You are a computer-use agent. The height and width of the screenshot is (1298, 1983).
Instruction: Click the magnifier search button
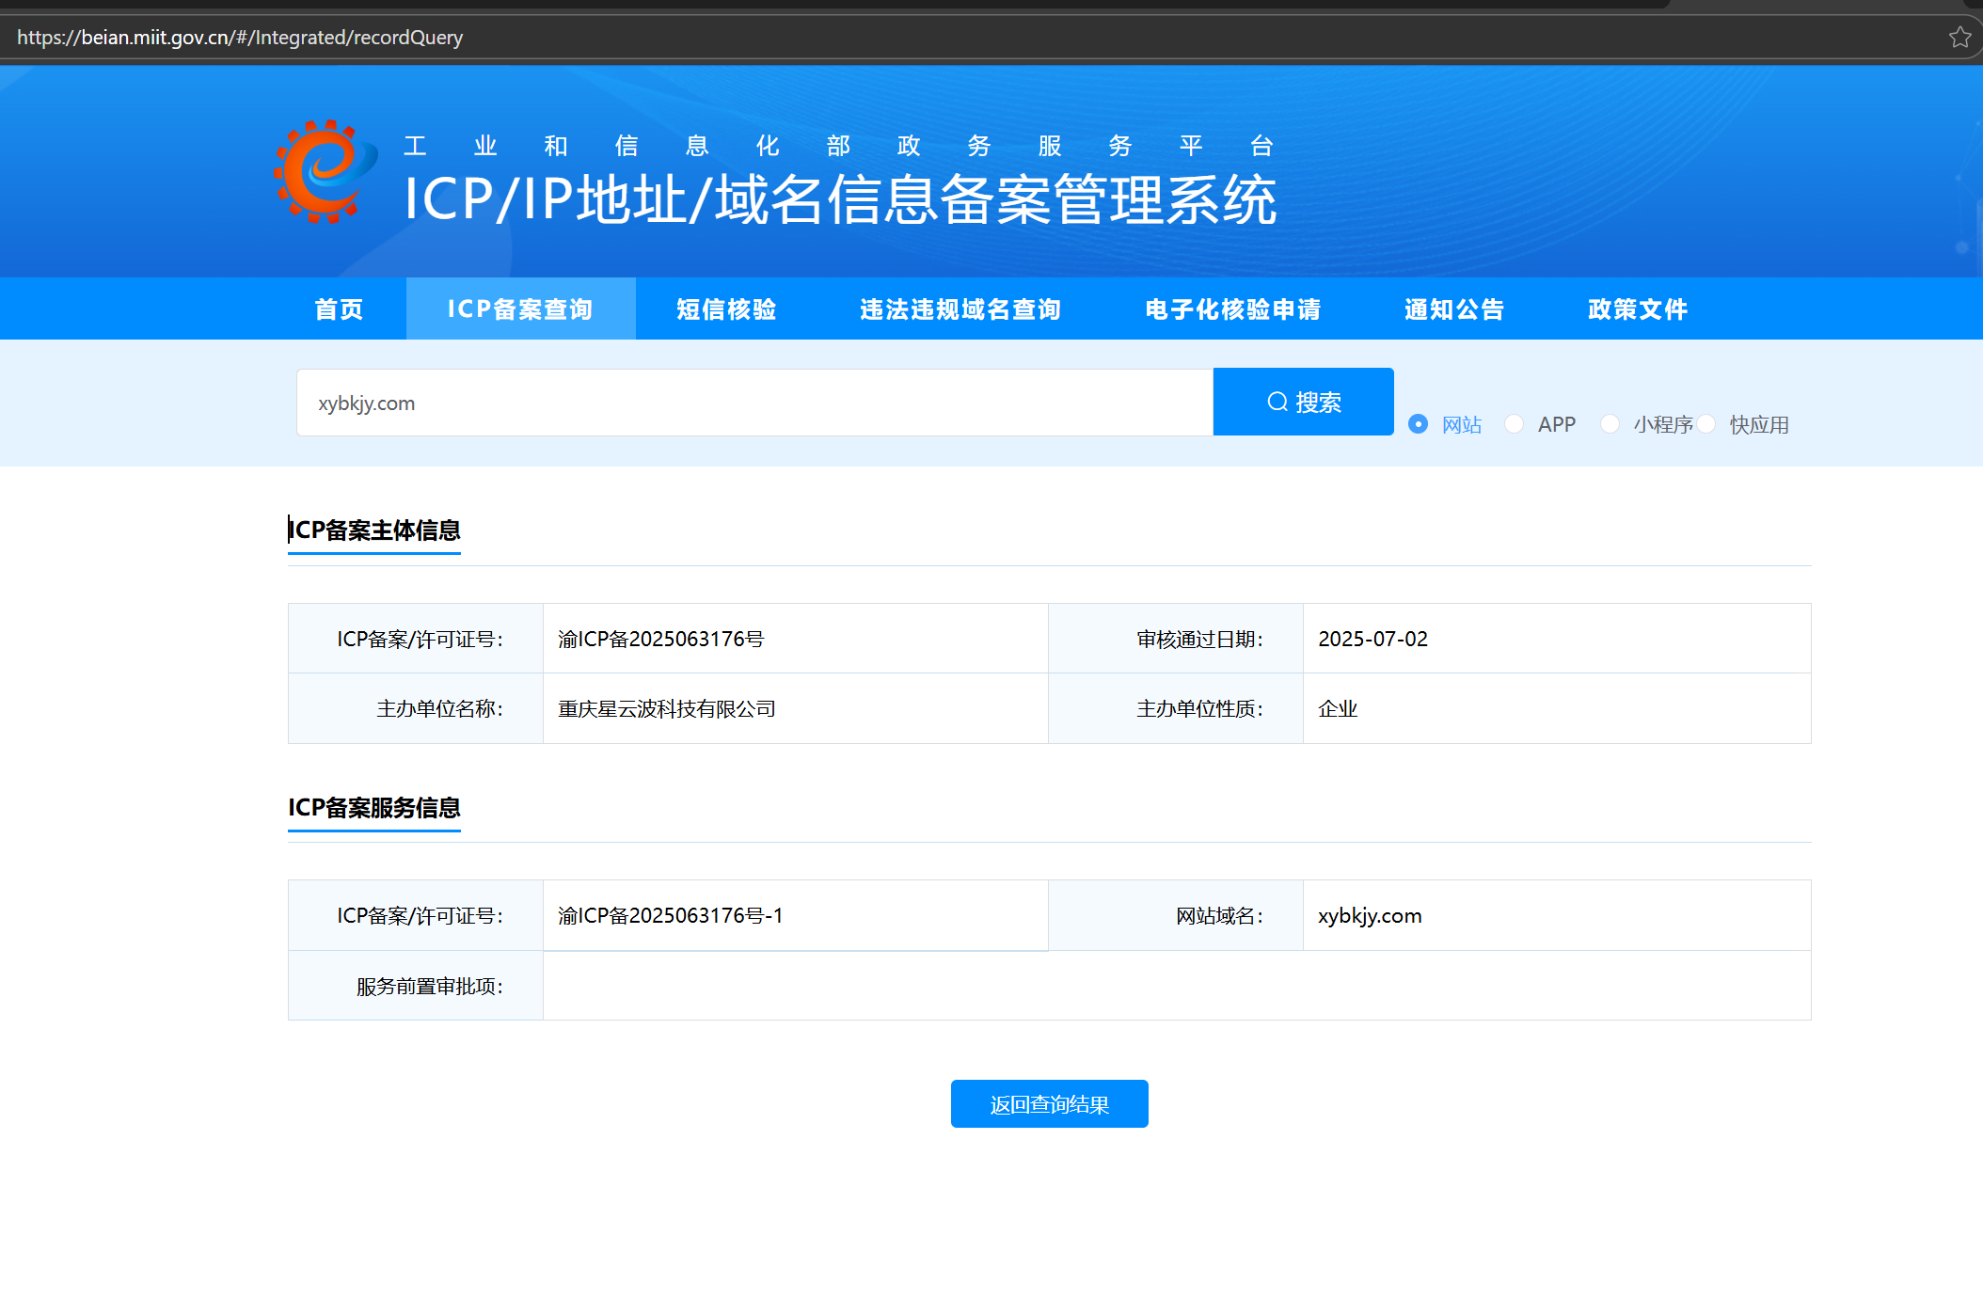coord(1303,402)
